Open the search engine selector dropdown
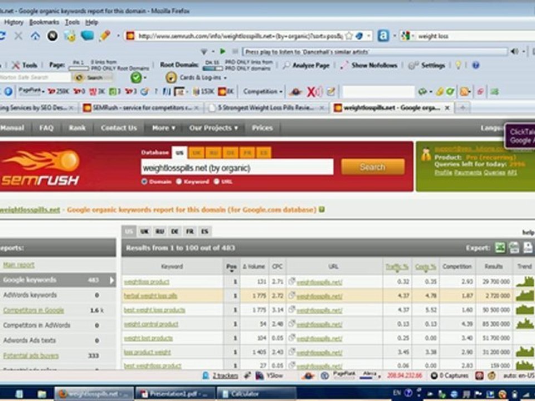The width and height of the screenshot is (535, 401). [x=407, y=36]
